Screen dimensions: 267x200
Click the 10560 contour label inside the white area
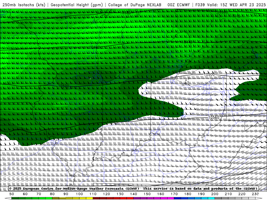click(x=214, y=117)
